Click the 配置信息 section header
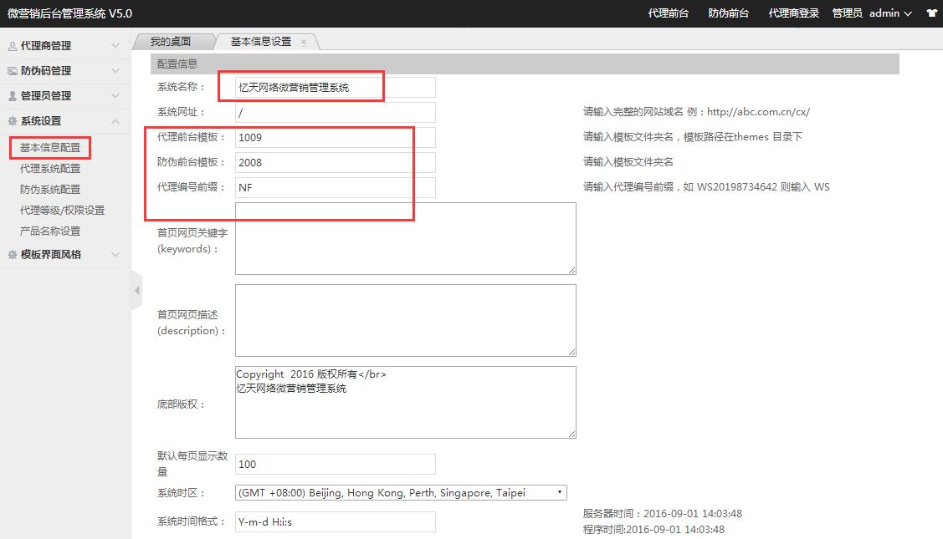This screenshot has height=539, width=943. [525, 64]
